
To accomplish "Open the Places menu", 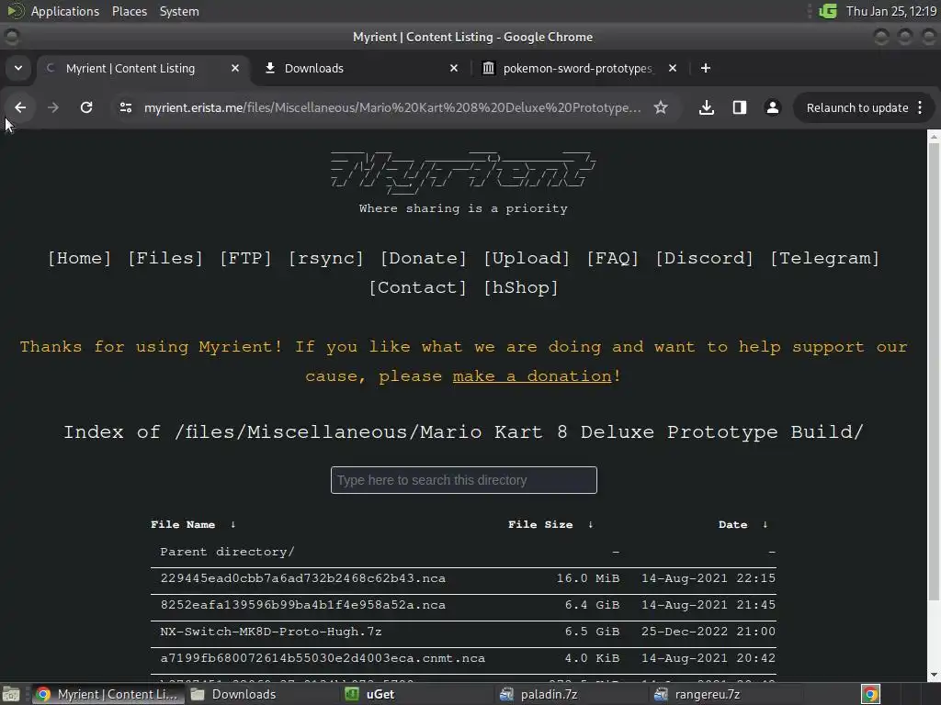I will pos(129,11).
